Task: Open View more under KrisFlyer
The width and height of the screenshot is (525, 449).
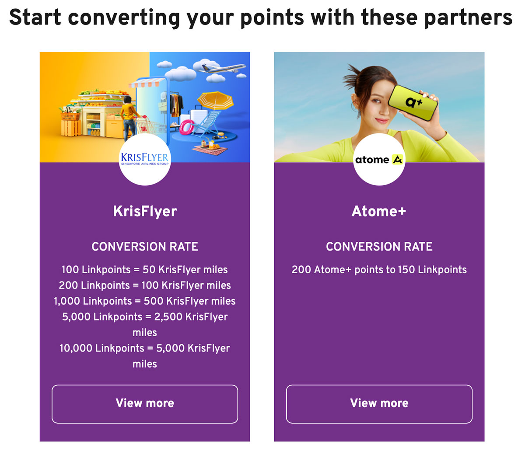Action: pos(145,404)
